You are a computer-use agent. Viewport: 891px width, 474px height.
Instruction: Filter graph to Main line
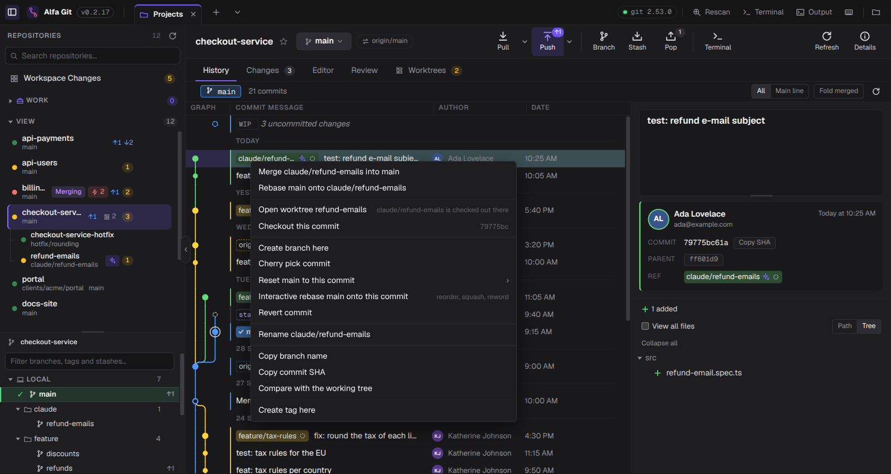pyautogui.click(x=789, y=91)
